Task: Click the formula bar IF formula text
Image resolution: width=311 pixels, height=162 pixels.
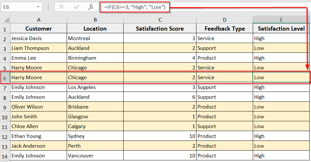Action: [135, 7]
